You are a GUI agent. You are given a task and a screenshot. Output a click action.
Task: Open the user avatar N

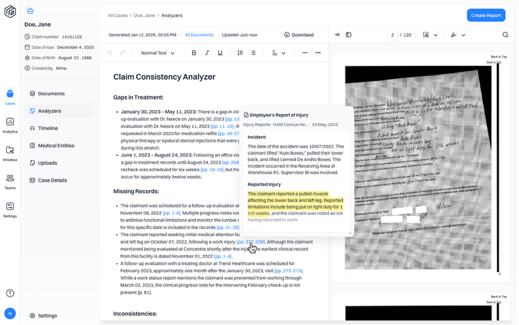(10, 314)
